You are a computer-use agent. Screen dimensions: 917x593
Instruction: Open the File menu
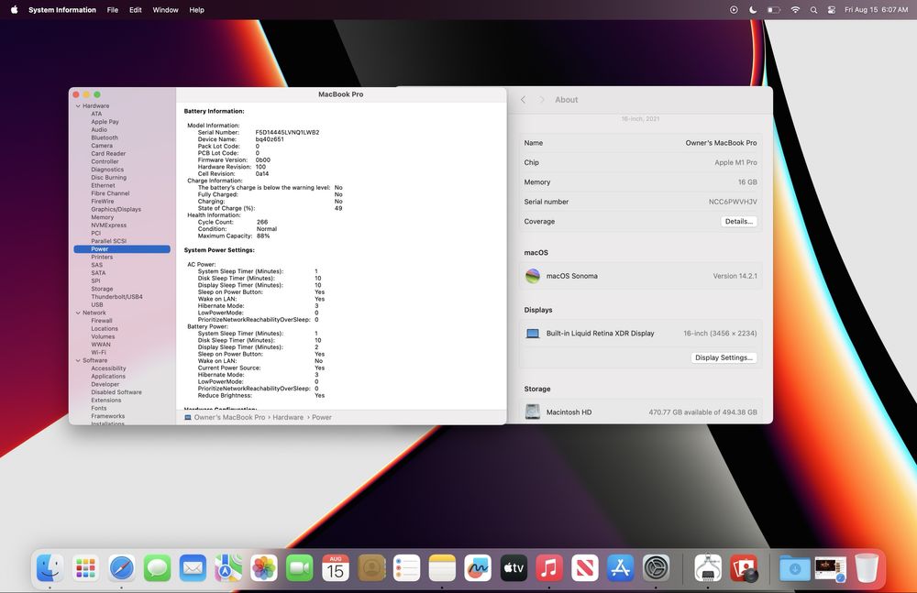pyautogui.click(x=113, y=10)
